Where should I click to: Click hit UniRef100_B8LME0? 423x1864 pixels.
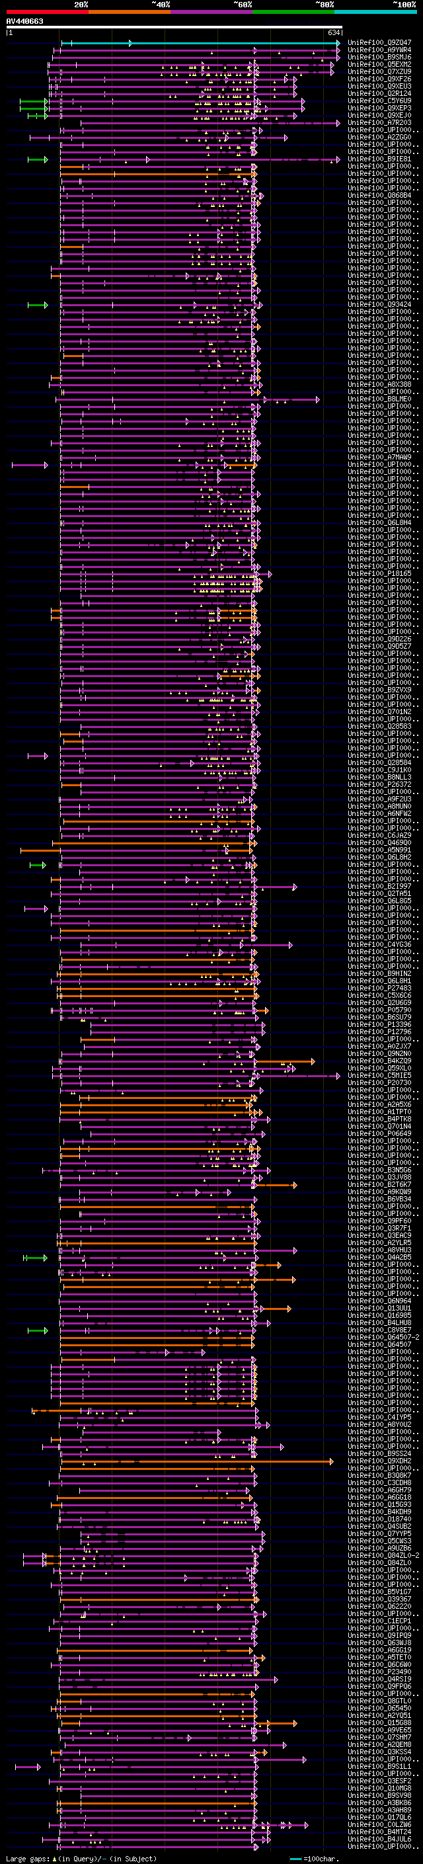tap(379, 399)
